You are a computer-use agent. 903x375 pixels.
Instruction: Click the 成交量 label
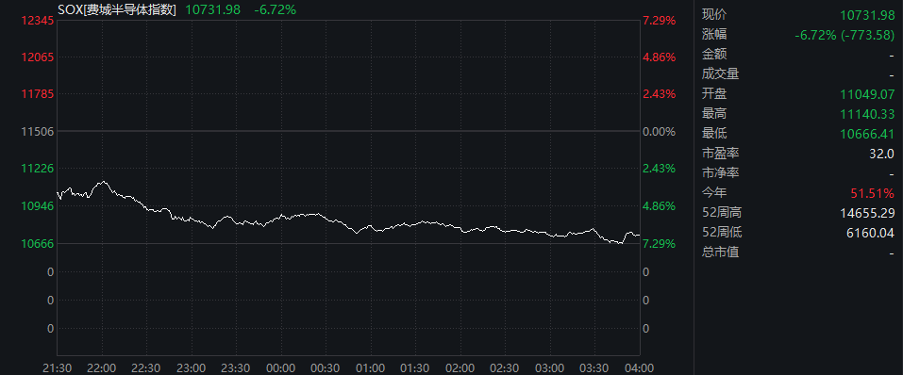(x=721, y=74)
